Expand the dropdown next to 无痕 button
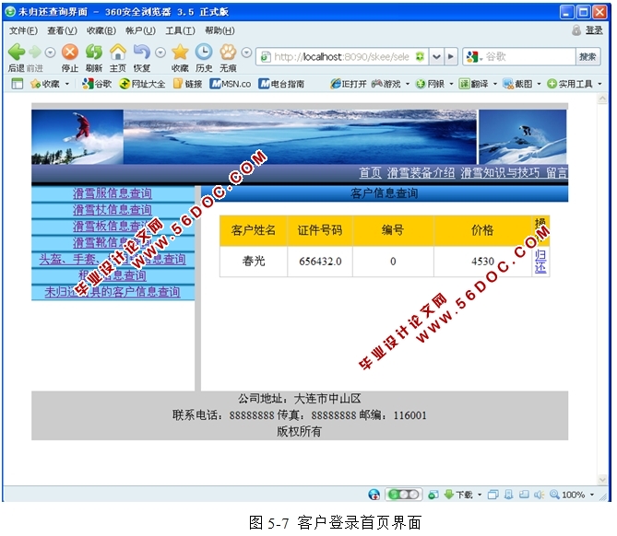617x536 pixels. pos(246,52)
